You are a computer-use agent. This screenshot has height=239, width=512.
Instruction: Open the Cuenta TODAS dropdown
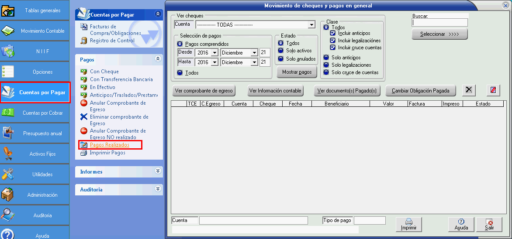pos(311,25)
